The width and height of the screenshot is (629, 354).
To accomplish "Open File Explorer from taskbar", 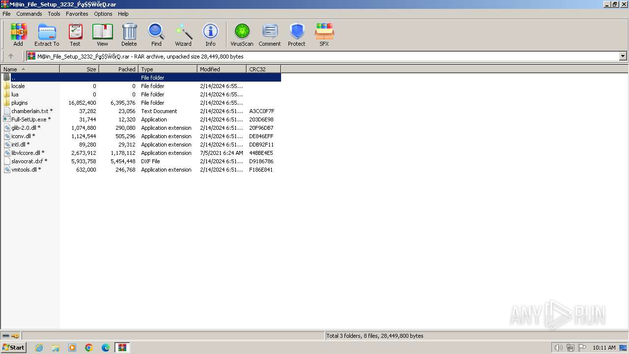I will tap(56, 348).
